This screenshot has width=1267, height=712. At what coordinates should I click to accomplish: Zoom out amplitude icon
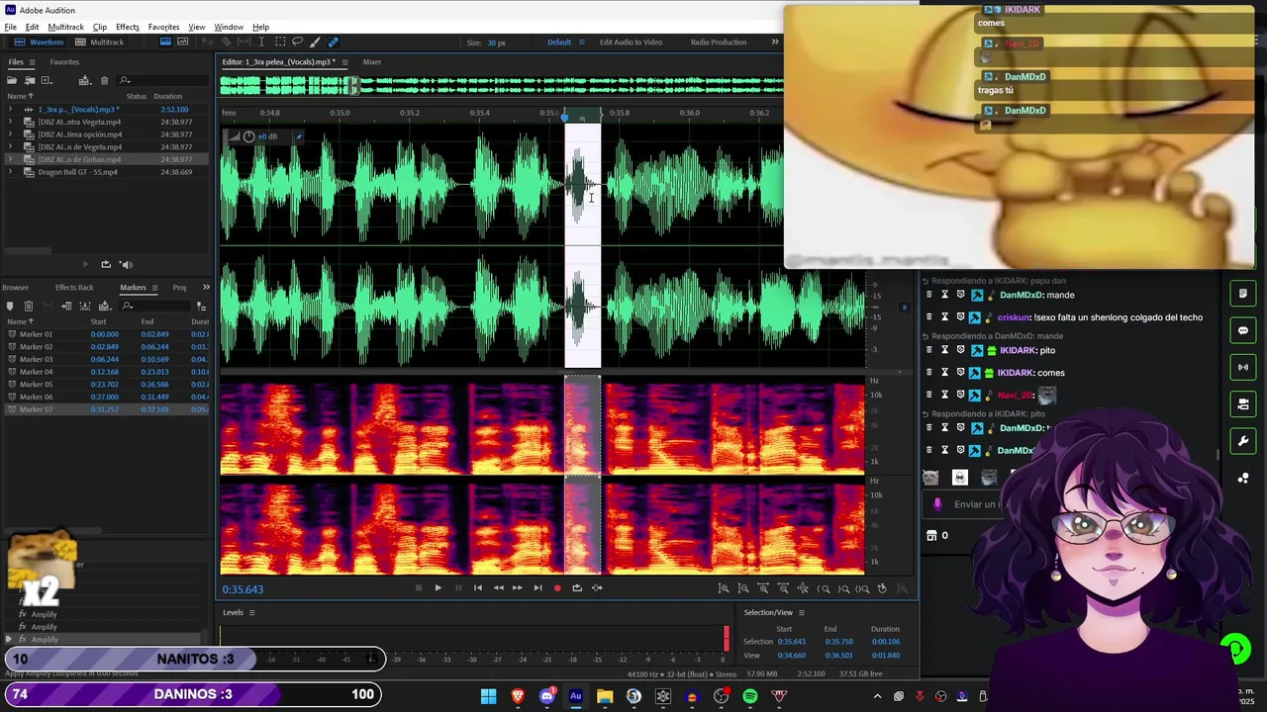743,588
